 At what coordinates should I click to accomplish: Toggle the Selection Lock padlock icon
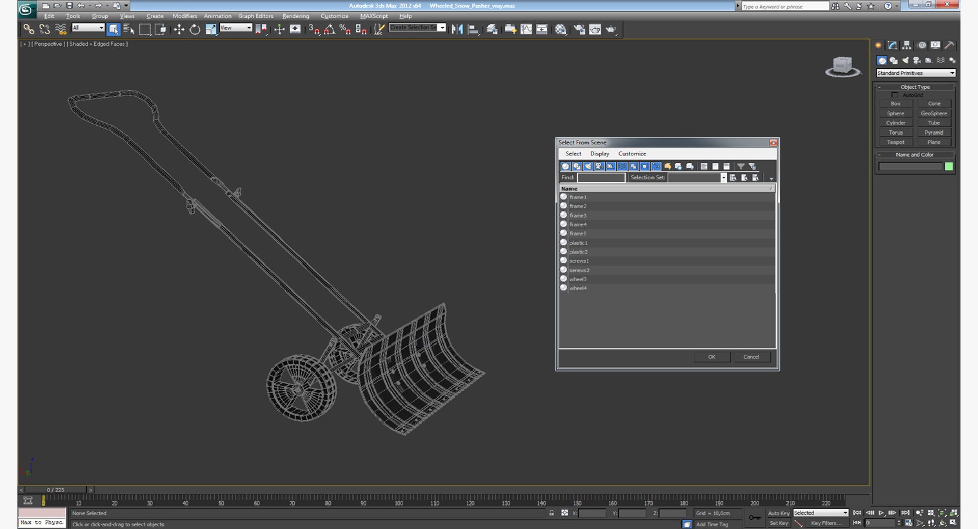(x=551, y=513)
